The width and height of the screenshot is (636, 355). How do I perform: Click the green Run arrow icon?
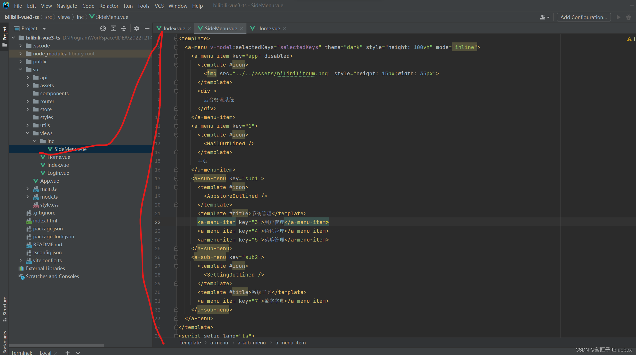(618, 17)
